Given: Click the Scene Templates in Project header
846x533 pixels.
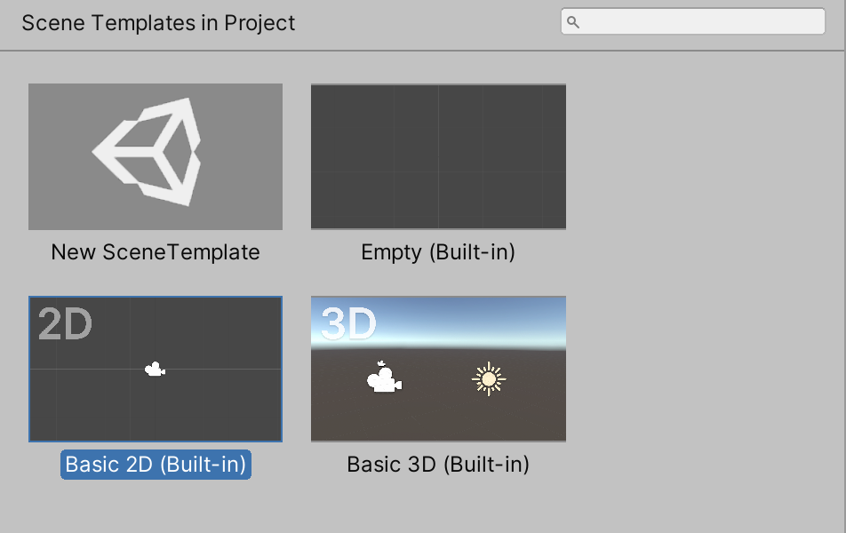Looking at the screenshot, I should point(159,23).
